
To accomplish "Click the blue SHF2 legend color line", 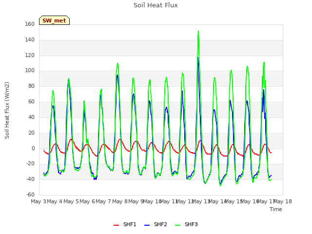I will tap(147, 225).
